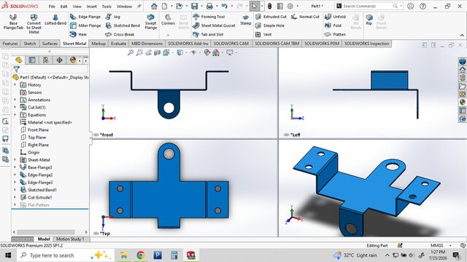
Task: Click the Tab and Slot tool
Action: coord(208,34)
